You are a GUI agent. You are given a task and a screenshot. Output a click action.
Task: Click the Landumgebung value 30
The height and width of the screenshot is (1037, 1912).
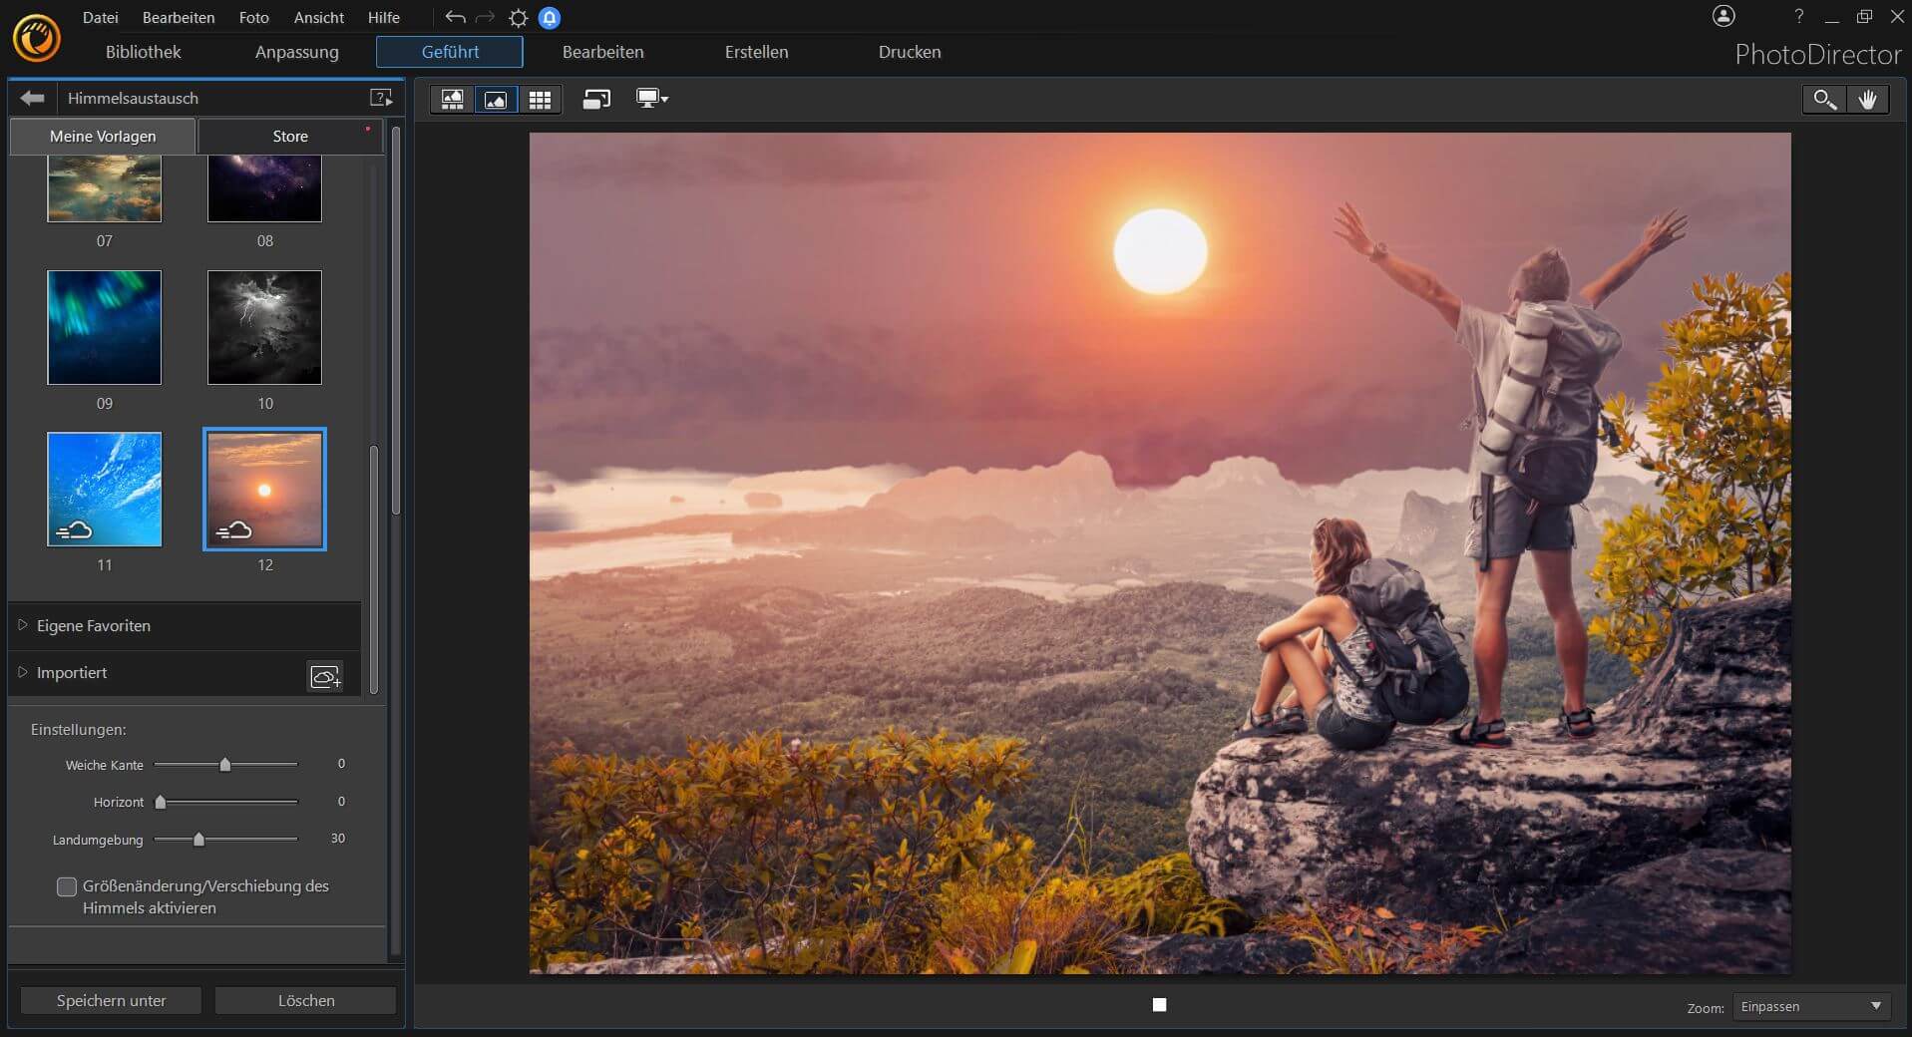point(338,839)
